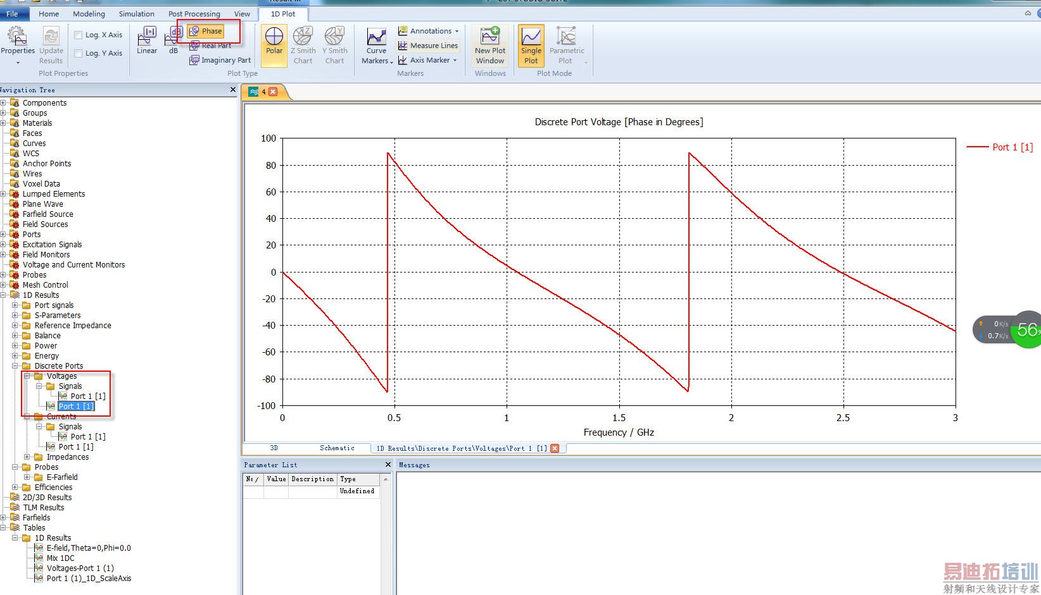1041x595 pixels.
Task: Switch to the Home ribbon tab
Action: coord(49,13)
